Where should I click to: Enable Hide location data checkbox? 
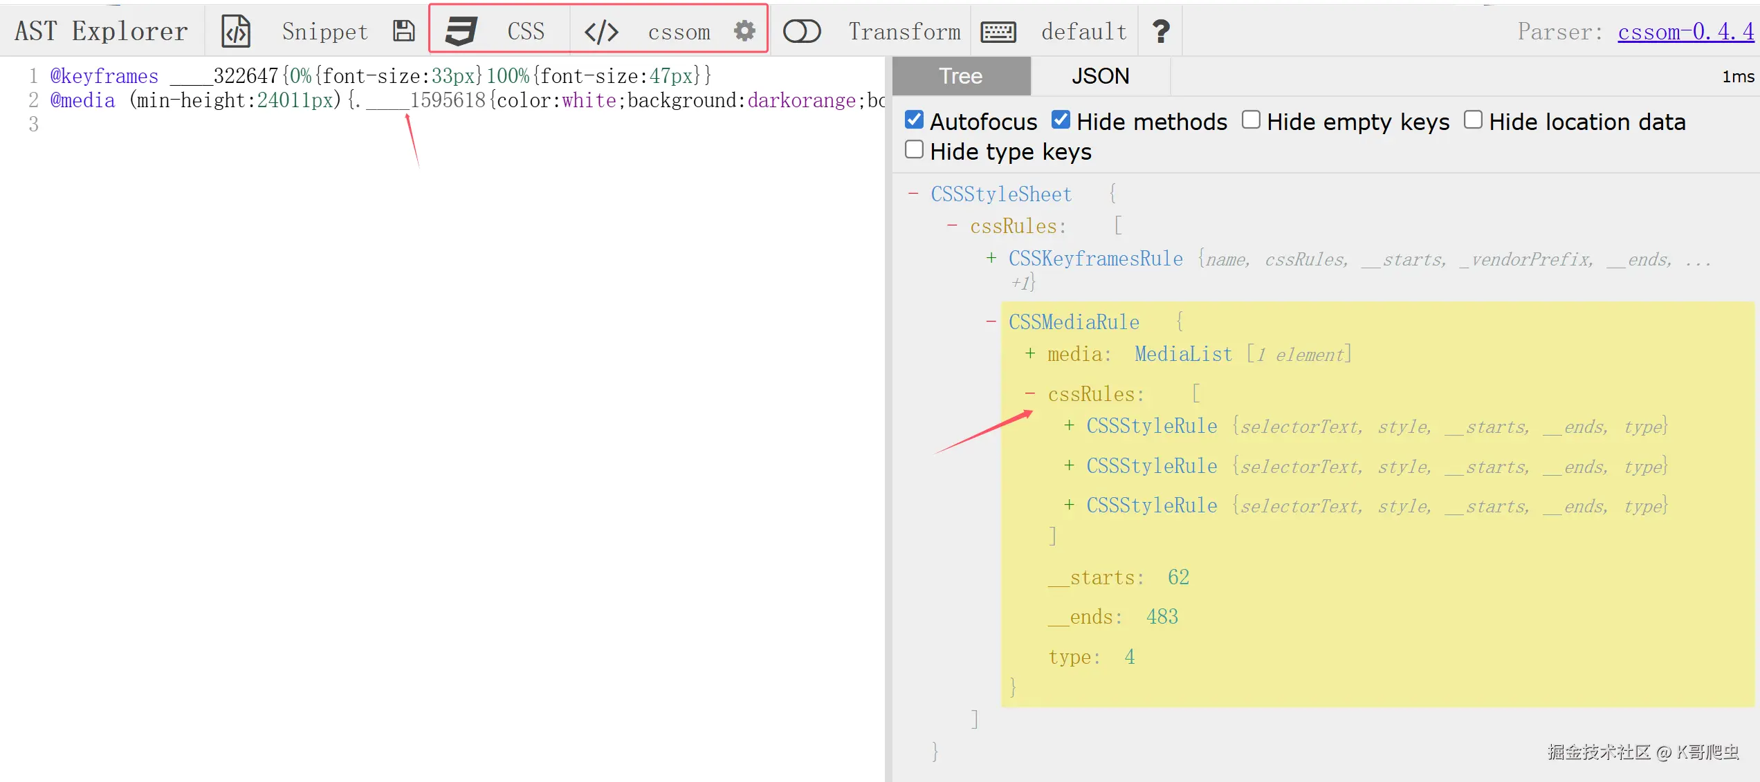coord(1473,120)
